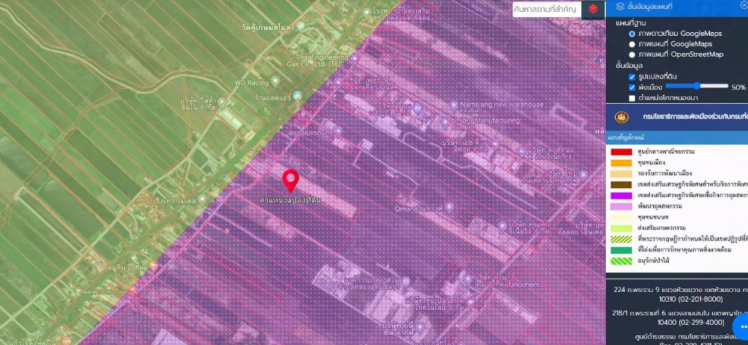This screenshot has width=748, height=345.
Task: Select the Google Maps map base layer
Action: tap(632, 44)
